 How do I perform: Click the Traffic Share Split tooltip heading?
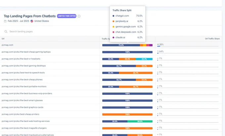pyautogui.click(x=122, y=10)
